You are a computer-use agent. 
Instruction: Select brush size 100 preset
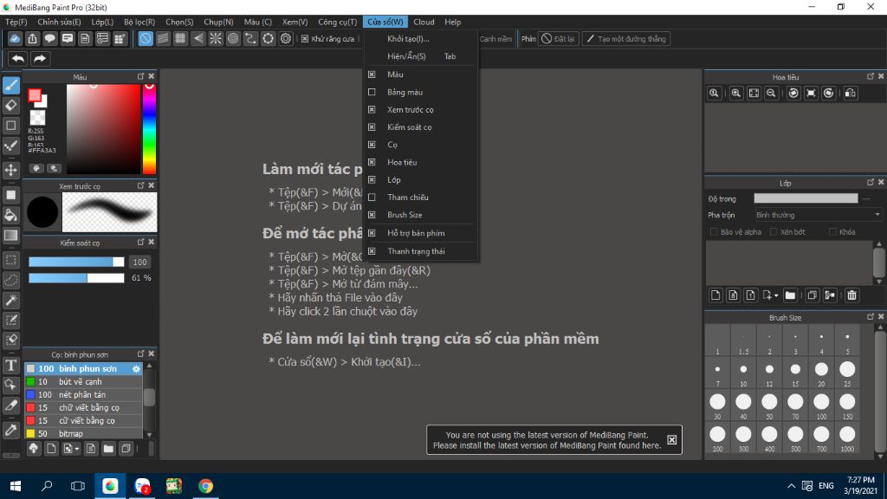coord(821,406)
